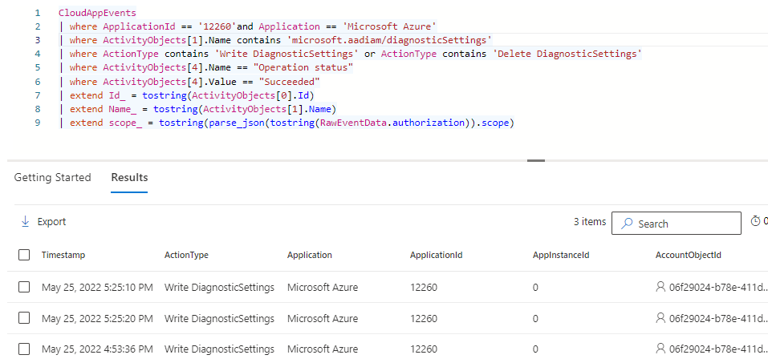Sort by the ActionType column header
Viewport: 768px width, 363px height.
pos(186,255)
